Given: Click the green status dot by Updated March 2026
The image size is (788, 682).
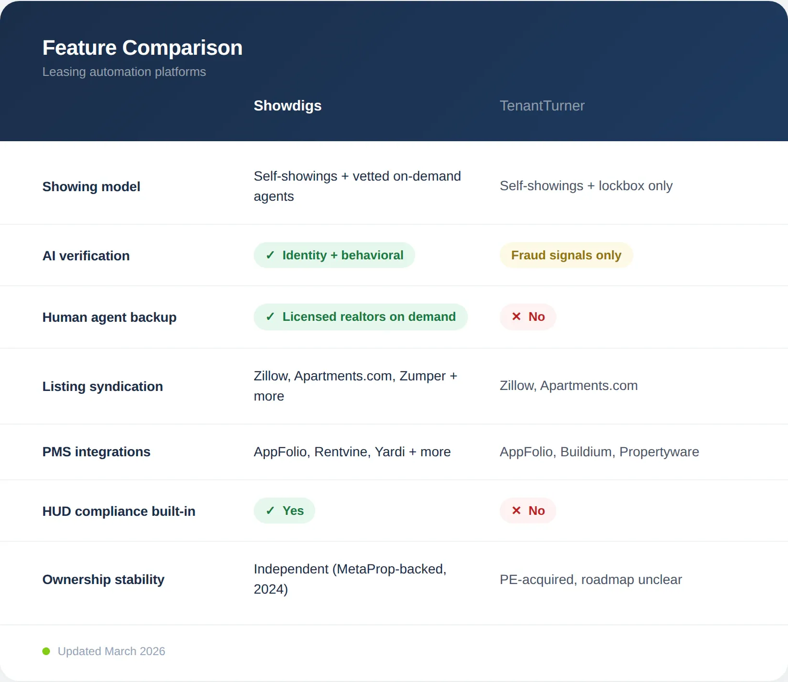Looking at the screenshot, I should [x=46, y=651].
